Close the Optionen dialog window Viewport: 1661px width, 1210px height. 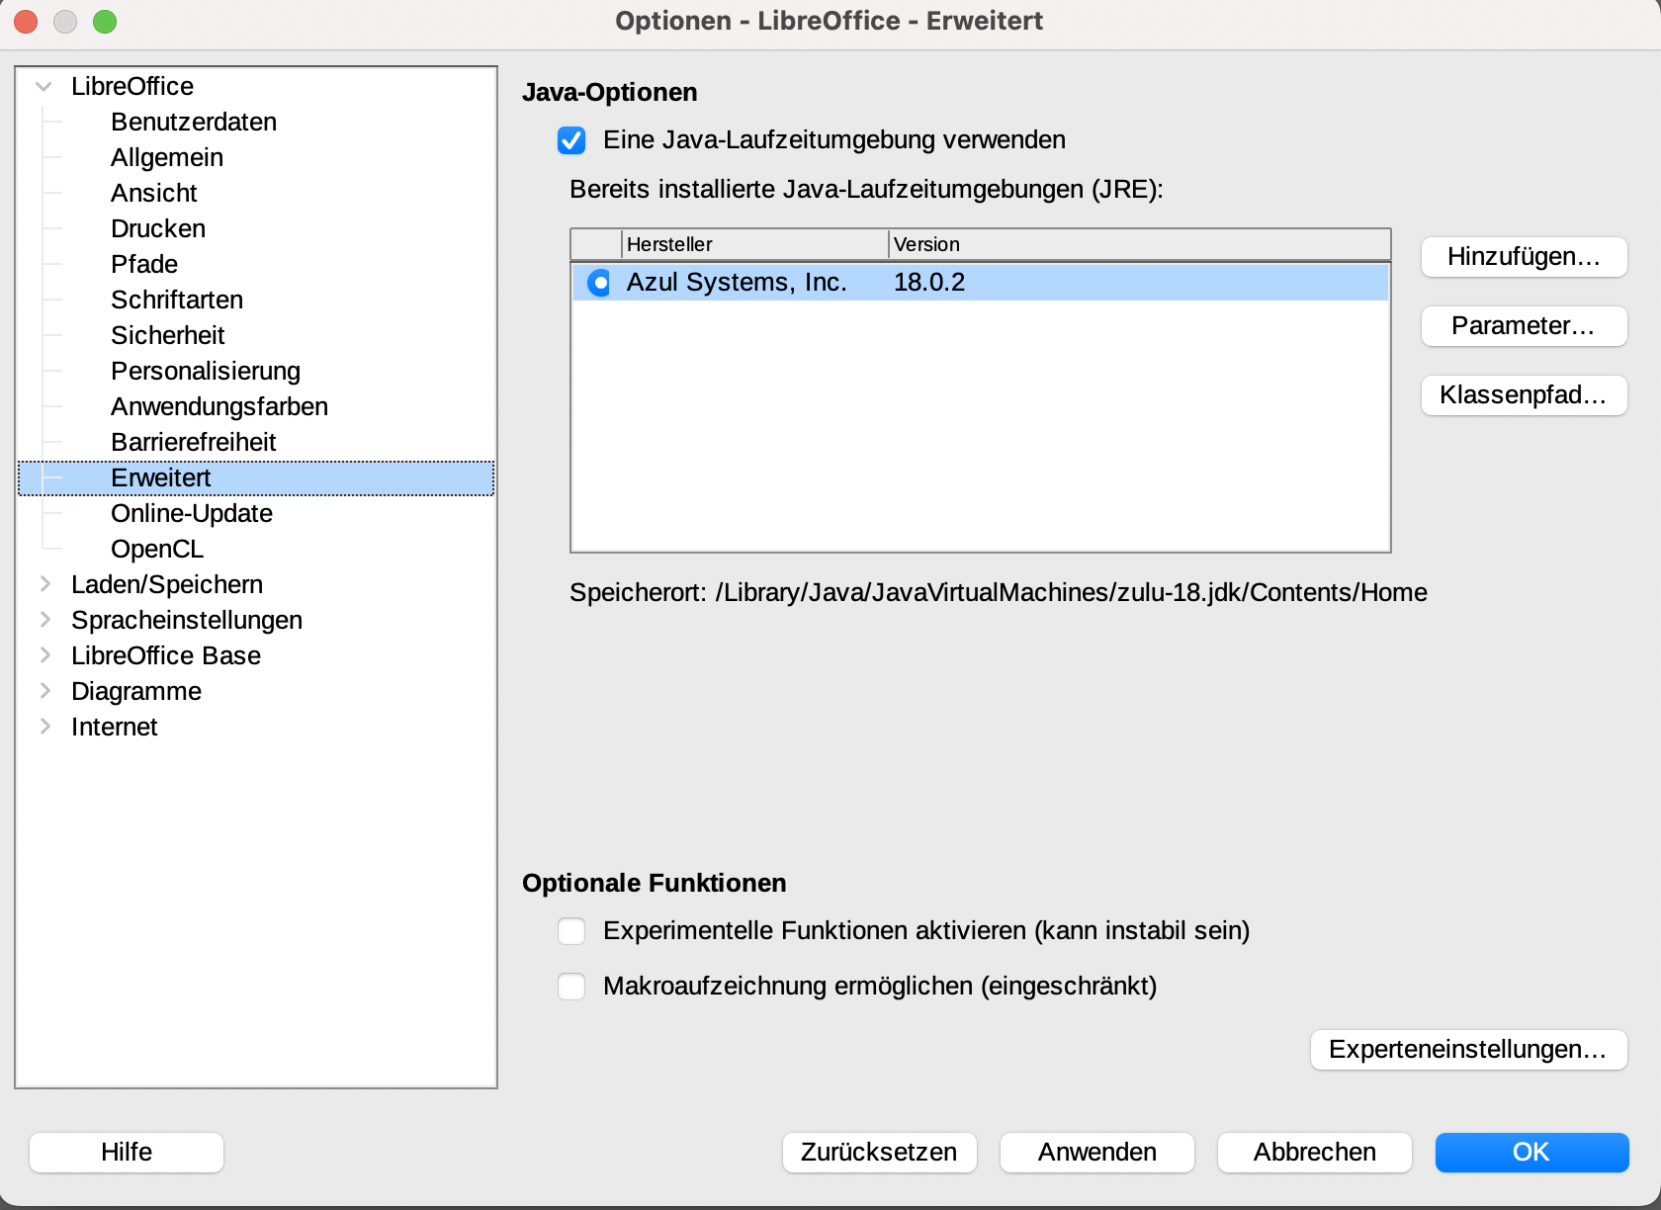point(26,22)
